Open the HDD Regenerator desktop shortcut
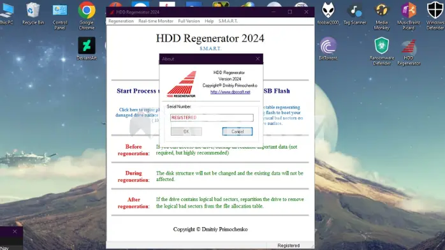The height and width of the screenshot is (250, 445). [409, 52]
